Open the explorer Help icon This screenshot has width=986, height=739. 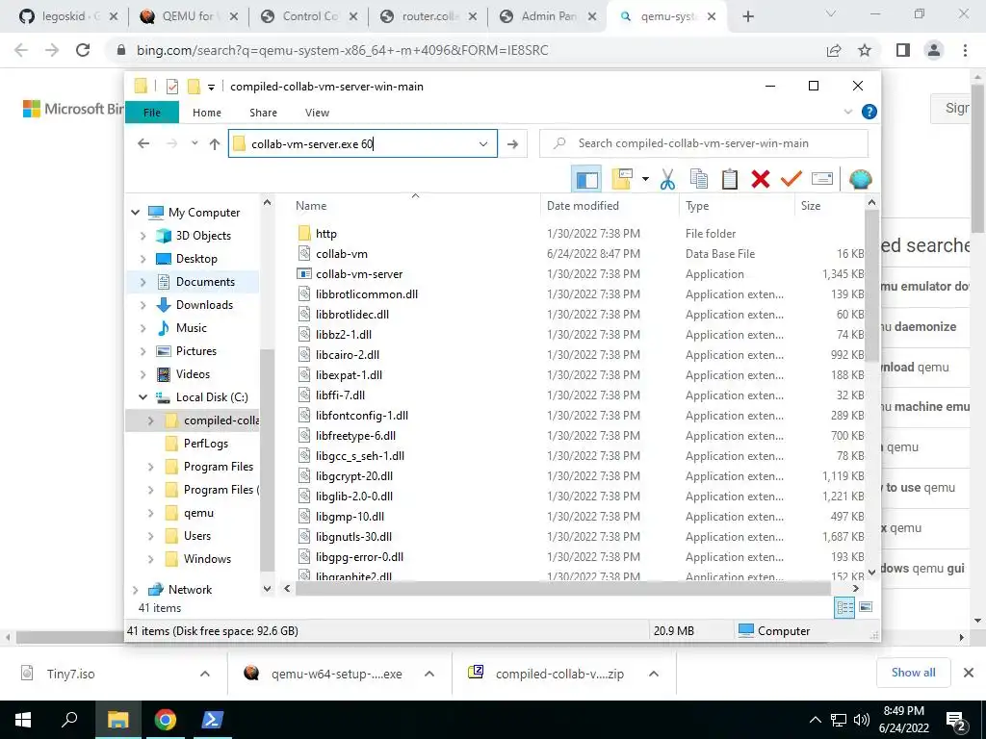click(869, 112)
